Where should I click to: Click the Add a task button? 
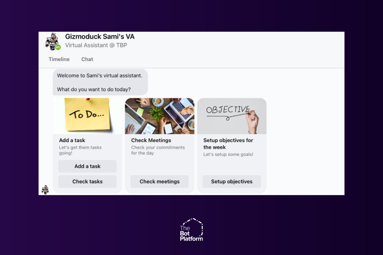(x=87, y=166)
